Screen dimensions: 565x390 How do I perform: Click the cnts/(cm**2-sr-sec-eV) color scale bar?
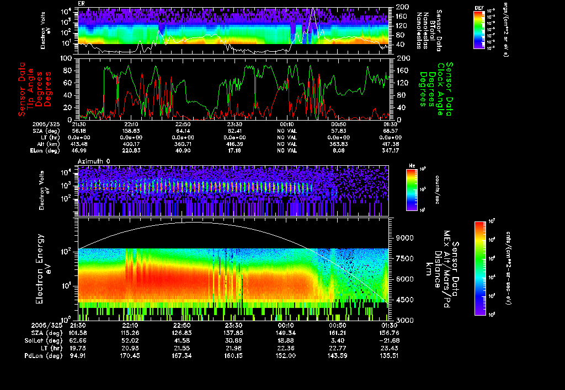[x=480, y=268]
